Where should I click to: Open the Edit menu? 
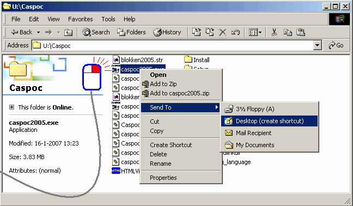[x=34, y=19]
